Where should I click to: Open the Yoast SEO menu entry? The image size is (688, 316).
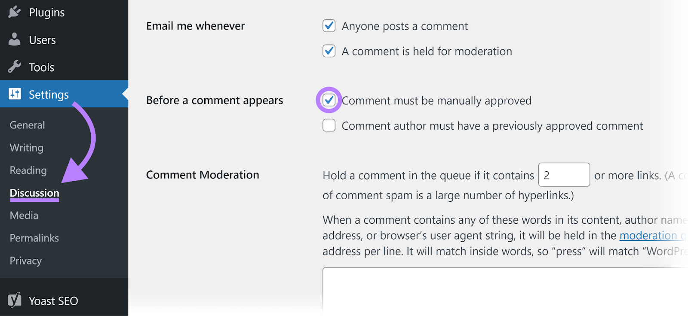53,301
